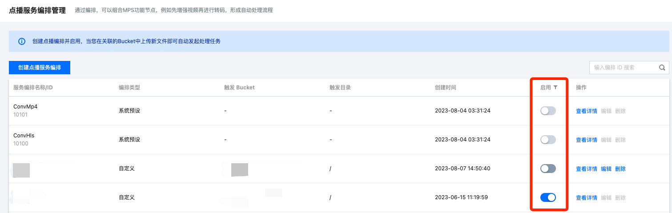Viewport: 672px width, 213px height.
Task: Click 创建点播服务编排 button
Action: (x=40, y=68)
